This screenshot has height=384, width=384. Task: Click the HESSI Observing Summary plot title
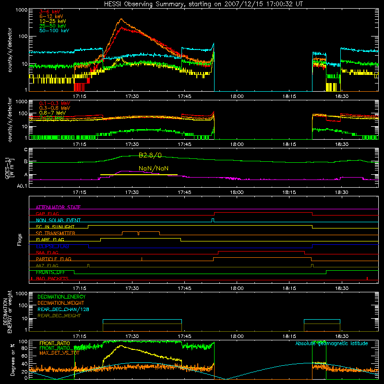203,4
